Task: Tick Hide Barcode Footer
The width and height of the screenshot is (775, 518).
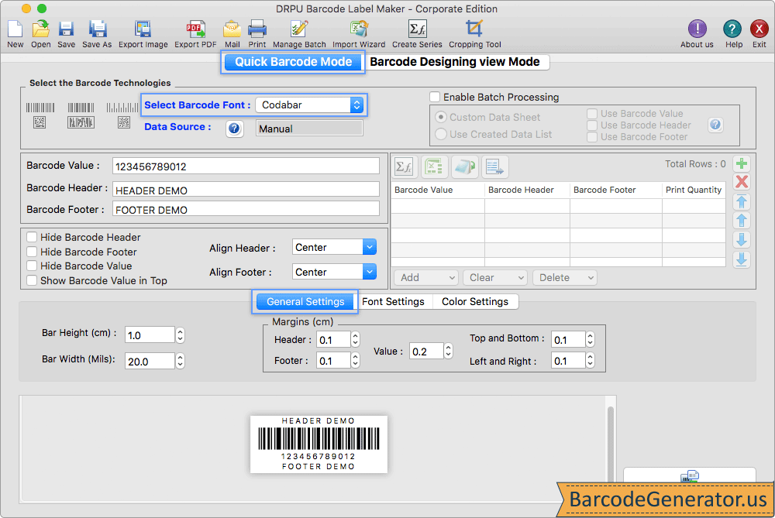Action: [x=32, y=252]
